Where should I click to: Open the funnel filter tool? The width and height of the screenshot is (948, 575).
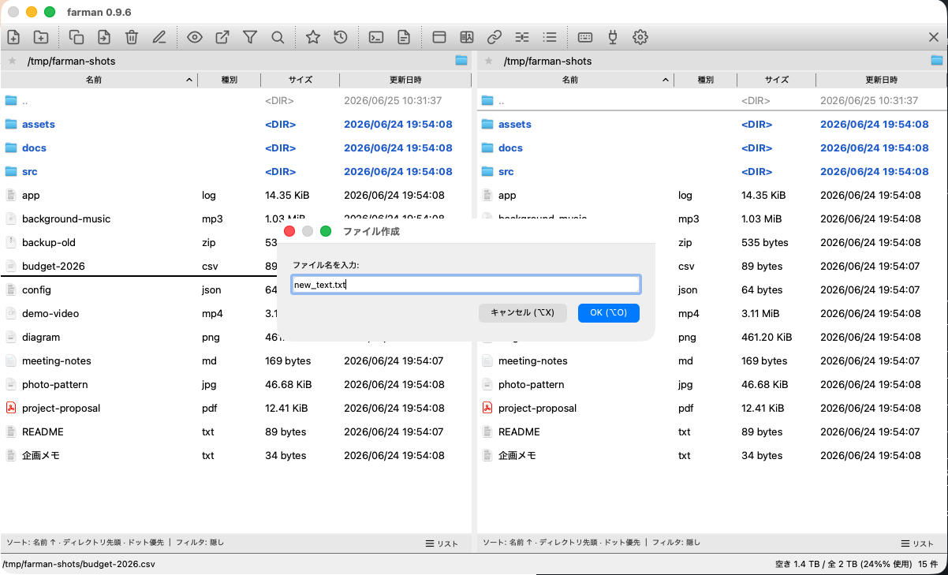(250, 37)
